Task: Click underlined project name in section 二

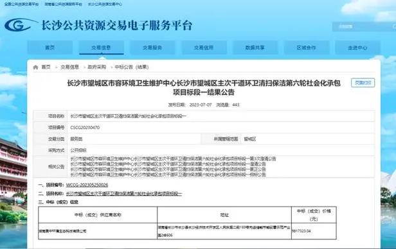Action: coord(124,194)
